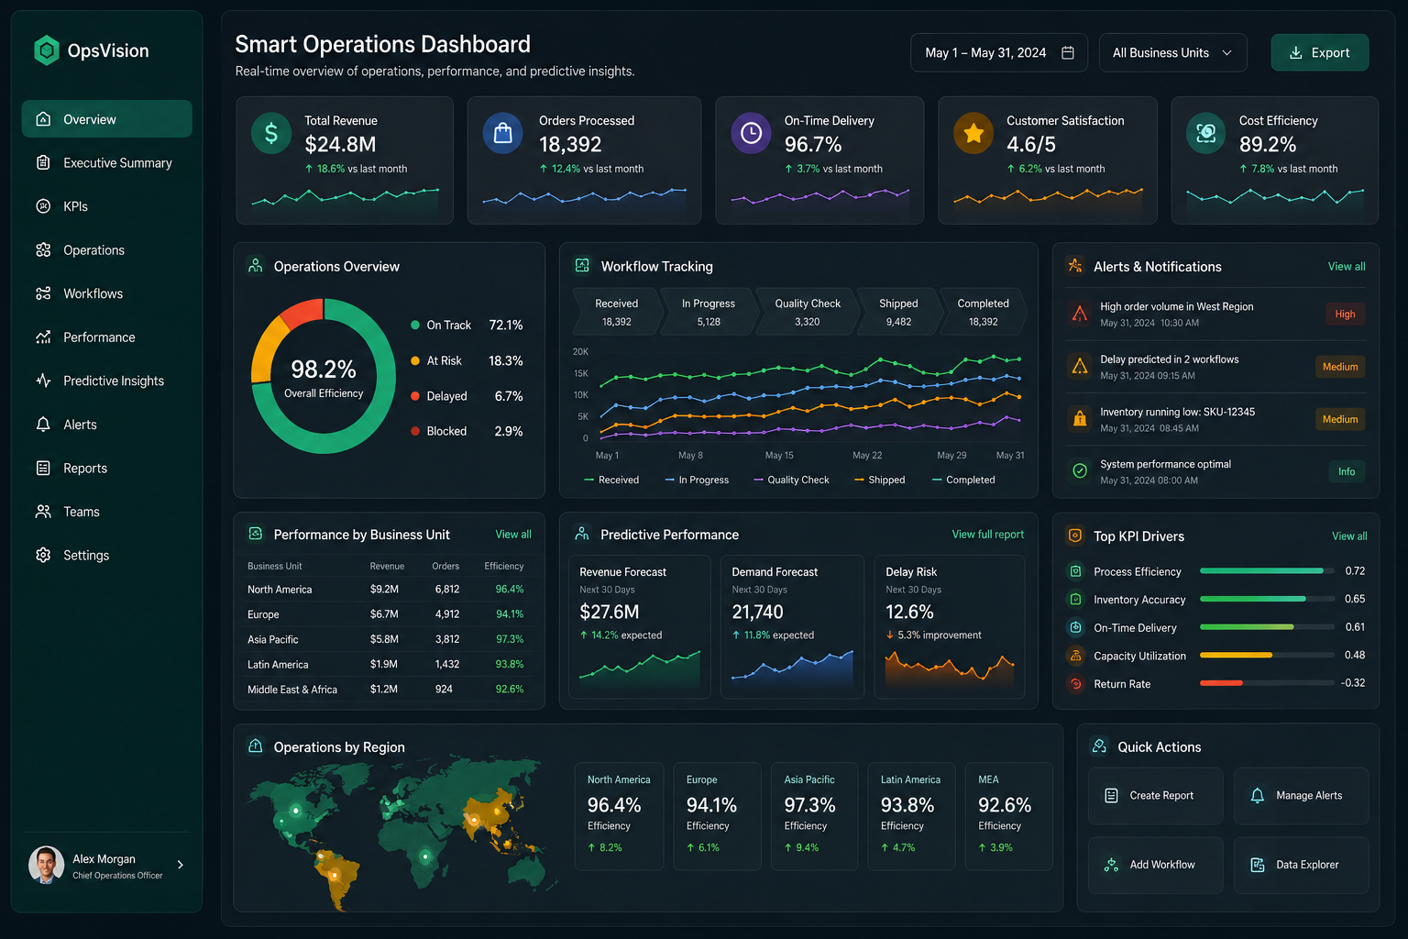Image resolution: width=1408 pixels, height=939 pixels.
Task: Select the Received workflow stage
Action: [617, 312]
